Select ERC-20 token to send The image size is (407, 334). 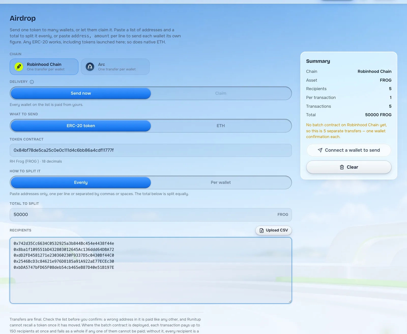[81, 126]
